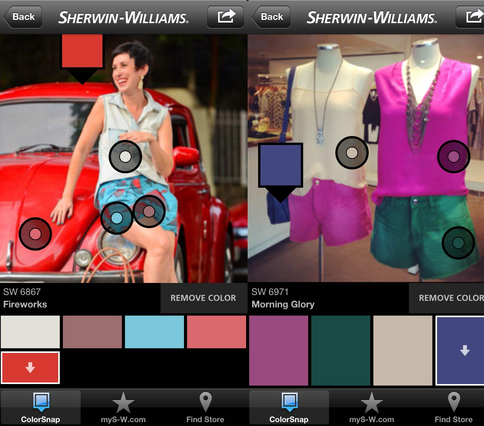
Task: Go Back on the left screen
Action: (23, 17)
